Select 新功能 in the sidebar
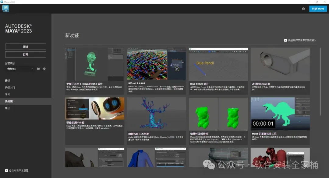Viewport: 329px width, 178px height. pyautogui.click(x=26, y=101)
